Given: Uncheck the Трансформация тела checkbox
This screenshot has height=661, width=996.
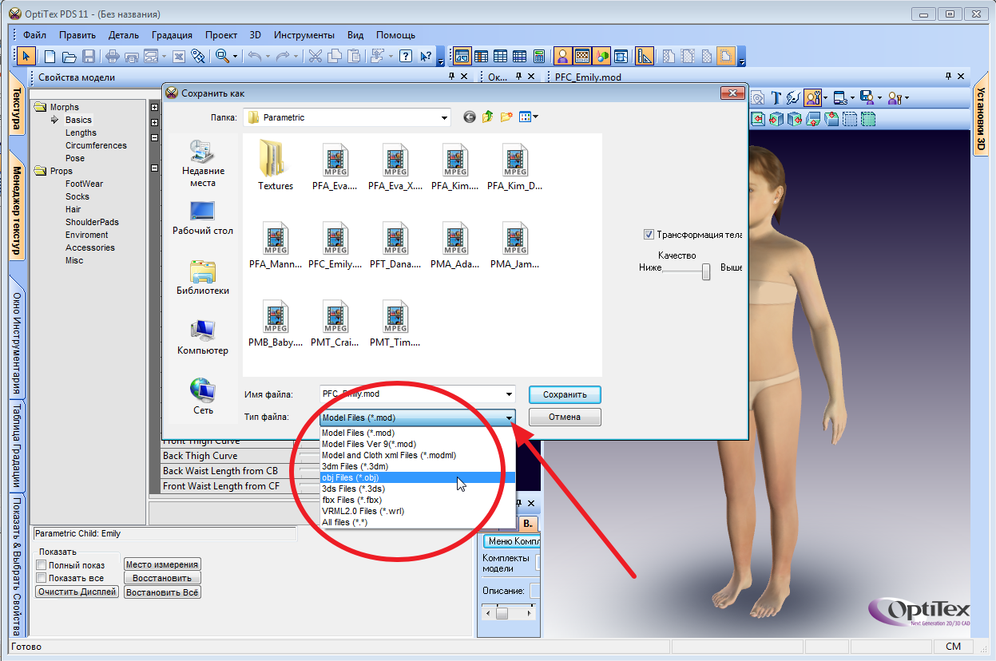Looking at the screenshot, I should point(649,235).
